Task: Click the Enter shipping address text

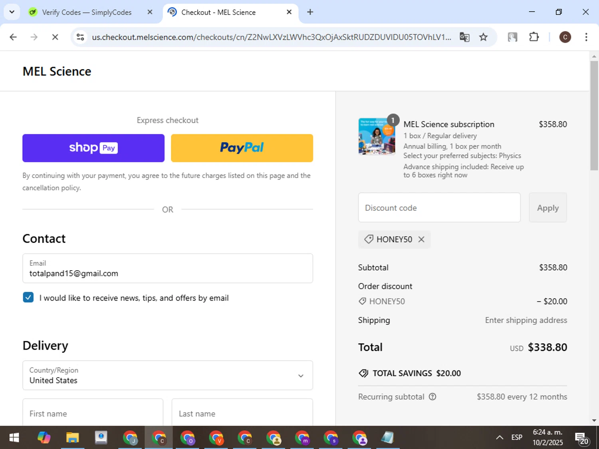Action: coord(526,320)
